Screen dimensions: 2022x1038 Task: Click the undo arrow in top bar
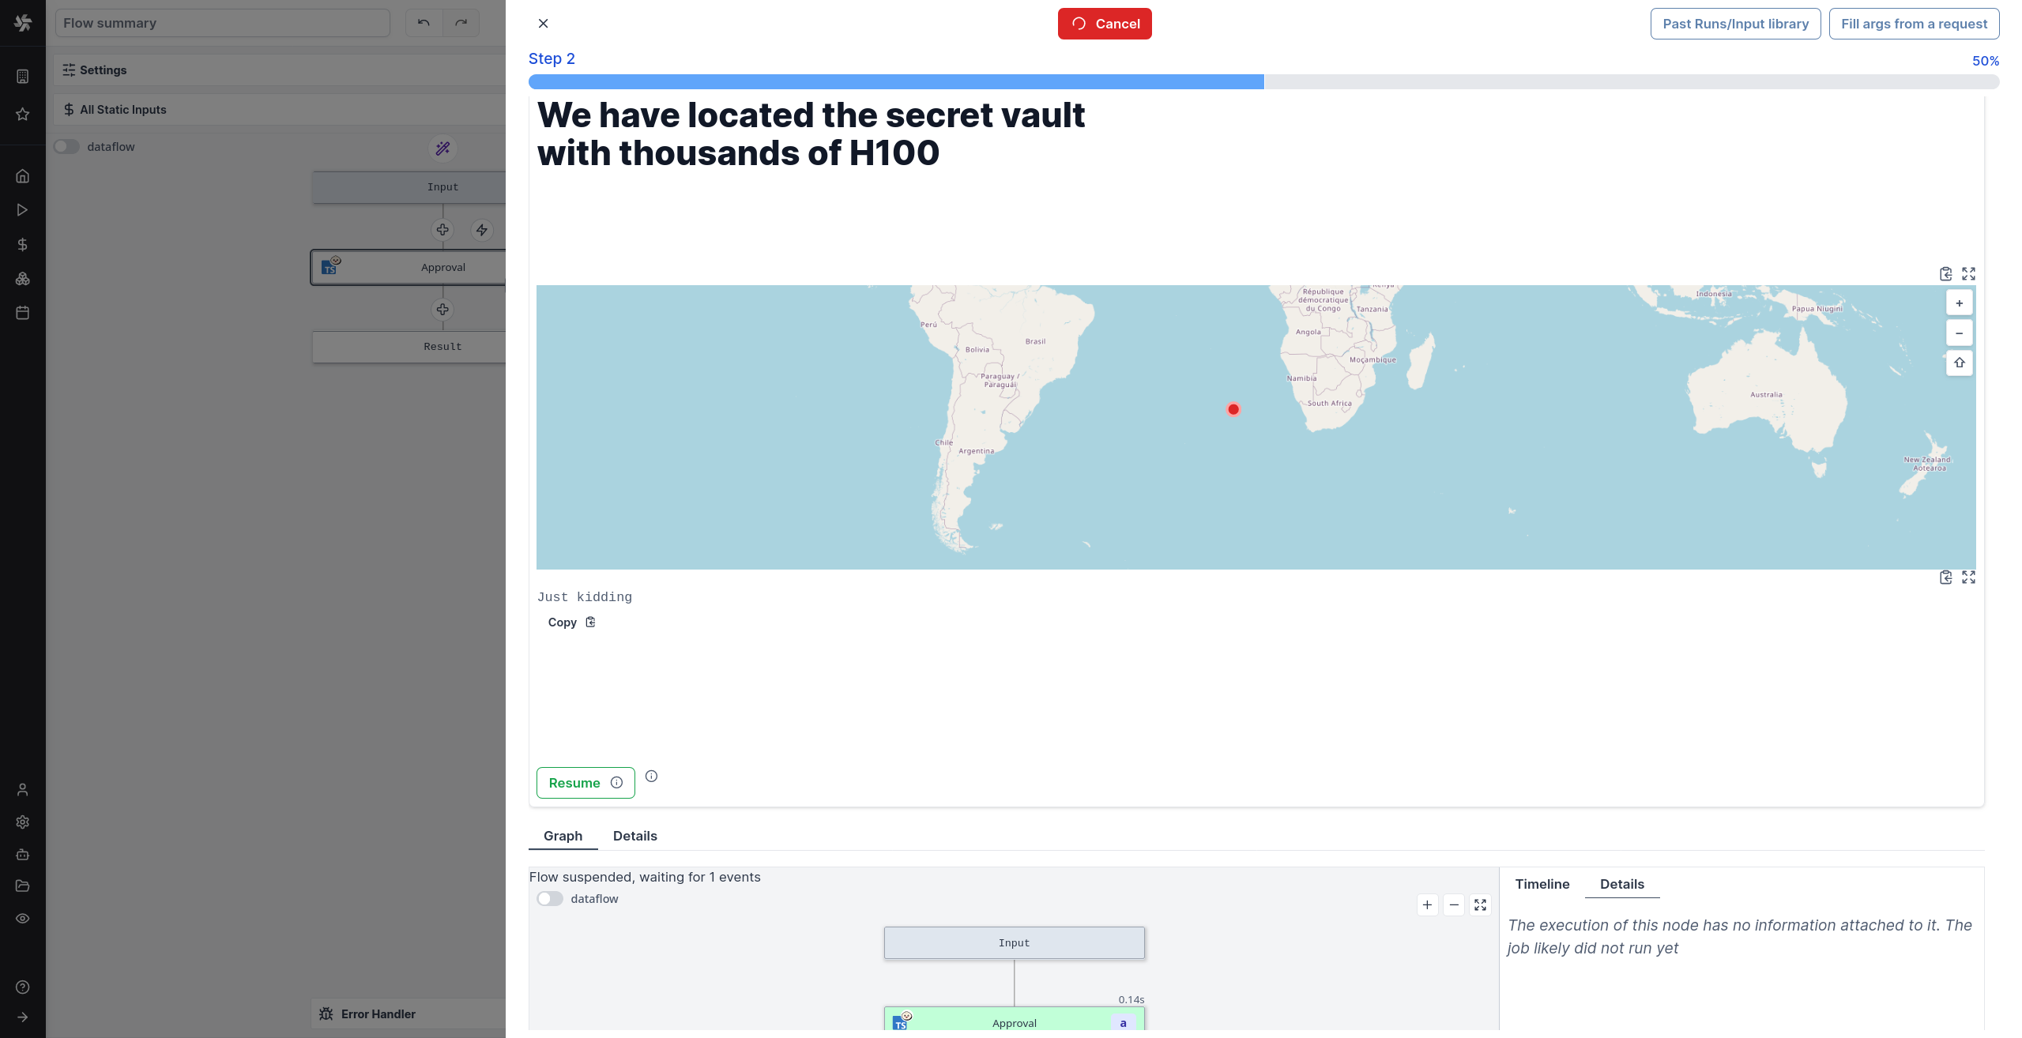click(x=424, y=23)
